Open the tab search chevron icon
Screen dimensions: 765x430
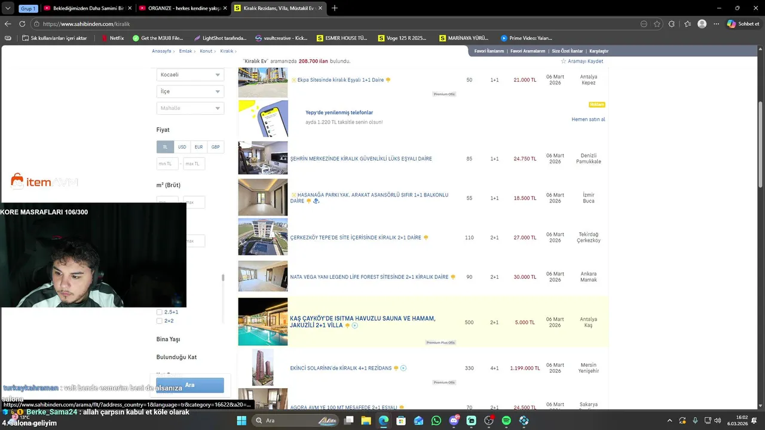pyautogui.click(x=7, y=8)
